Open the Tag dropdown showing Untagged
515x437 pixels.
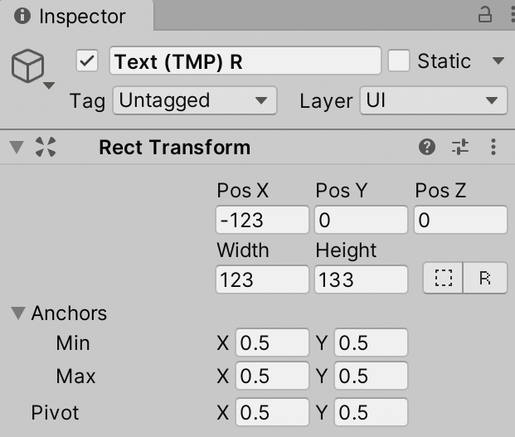(194, 101)
